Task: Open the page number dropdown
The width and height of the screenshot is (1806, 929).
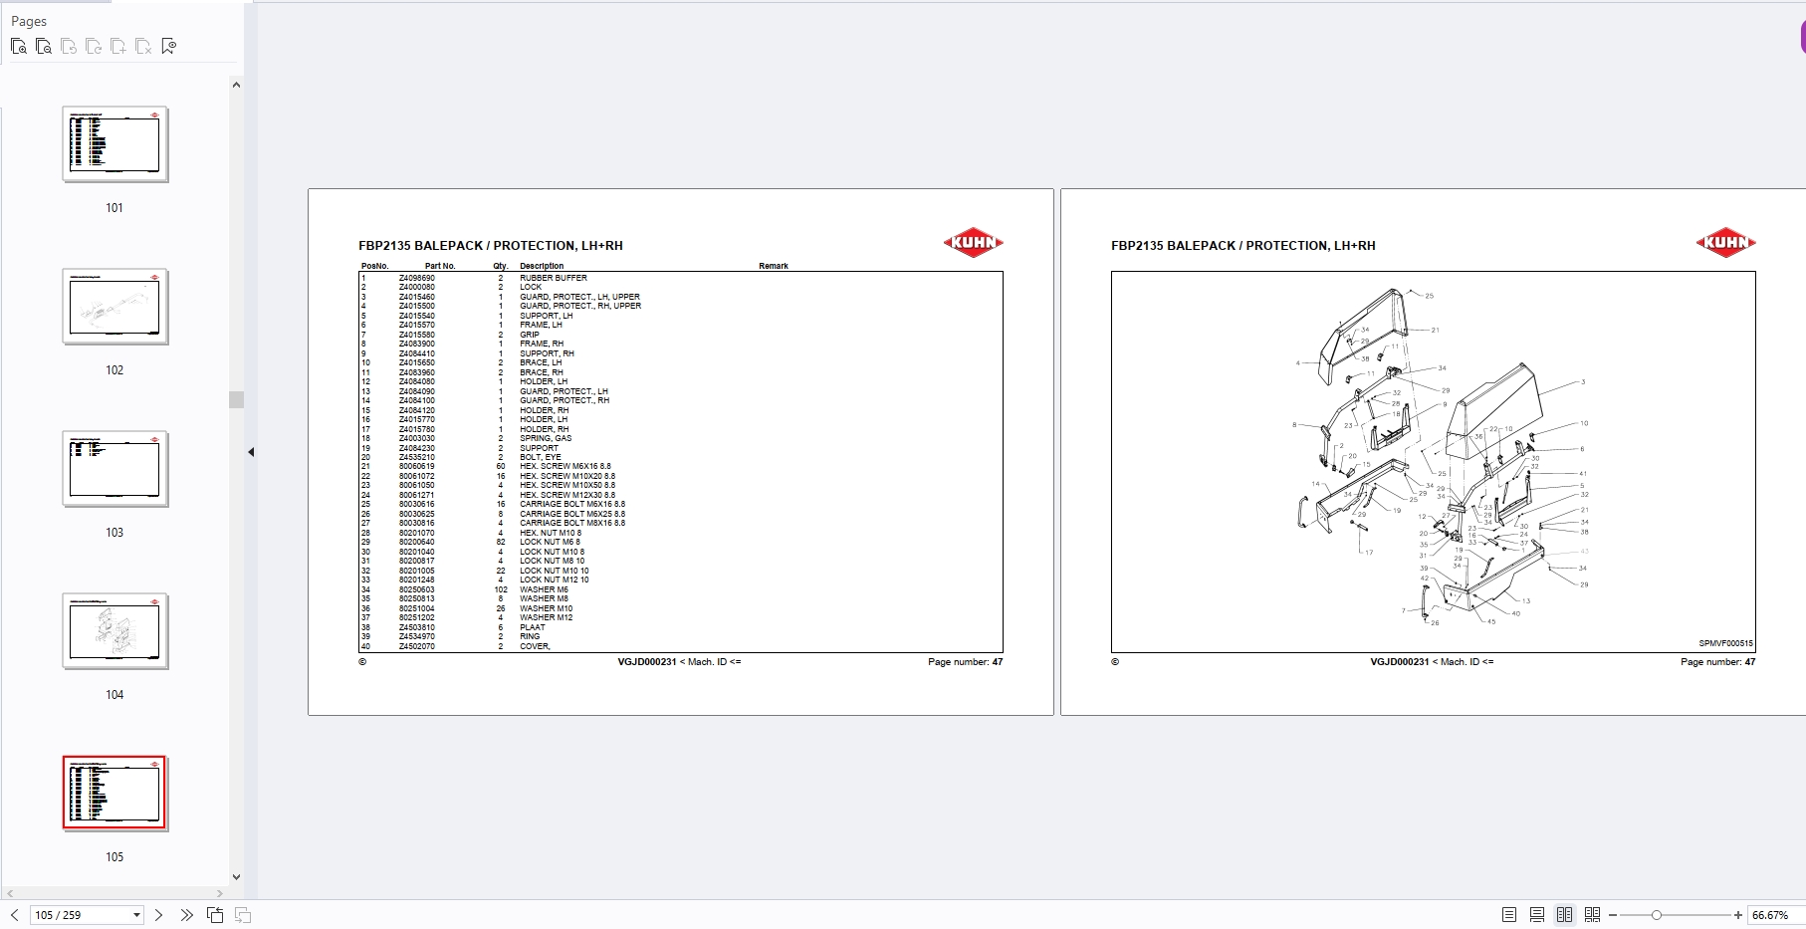Action: 136,915
